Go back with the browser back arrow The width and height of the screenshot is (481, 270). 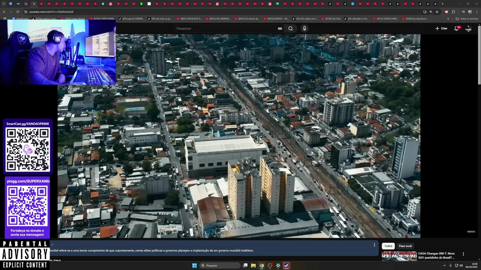pos(5,12)
